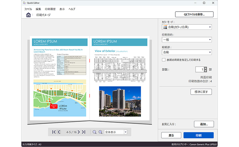Increase 部数 with up arrow
239x147 pixels.
coord(205,68)
